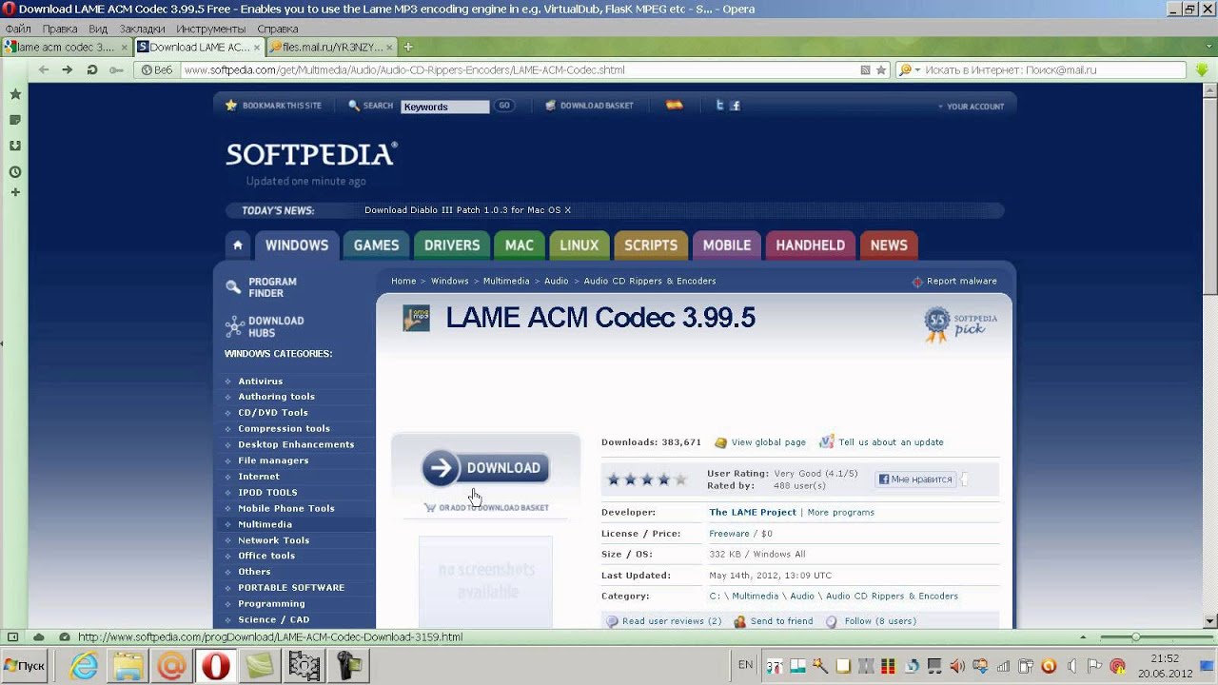Click the Keywords search input field
This screenshot has height=685, width=1218.
pos(444,107)
